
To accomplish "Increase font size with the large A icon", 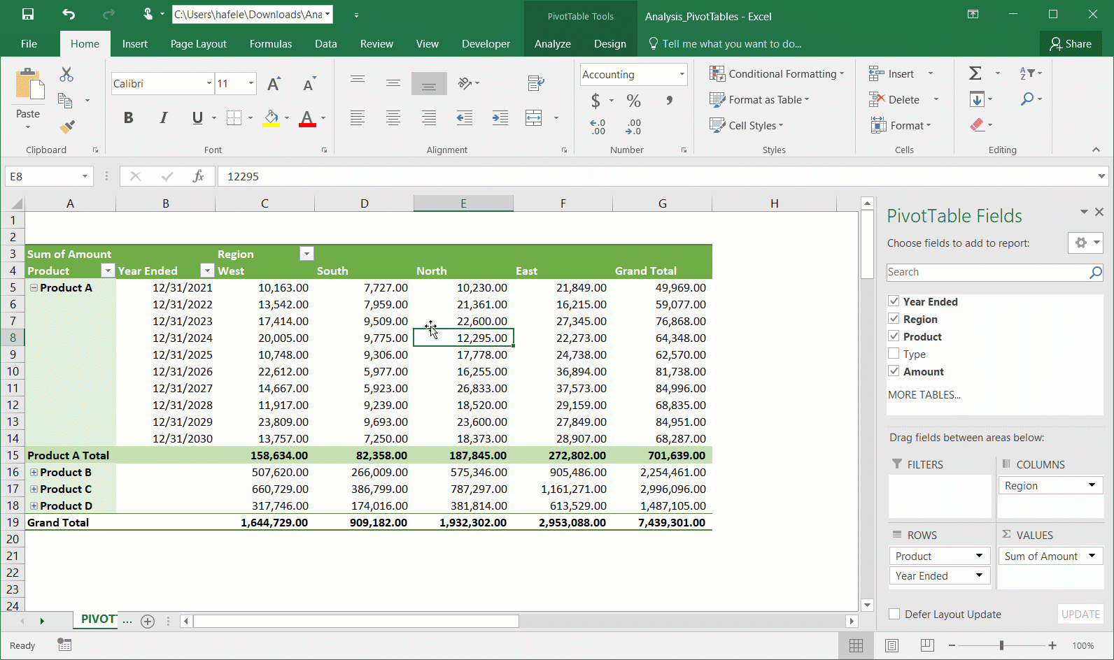I will coord(274,84).
